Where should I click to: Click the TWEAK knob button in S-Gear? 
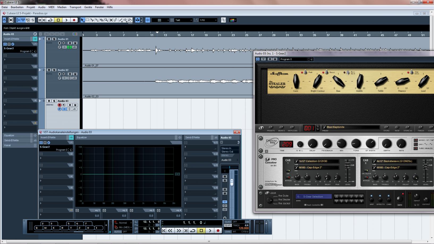[x=421, y=128]
